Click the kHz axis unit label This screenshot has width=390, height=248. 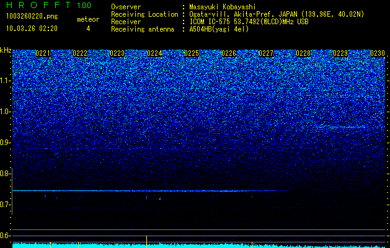(6, 50)
